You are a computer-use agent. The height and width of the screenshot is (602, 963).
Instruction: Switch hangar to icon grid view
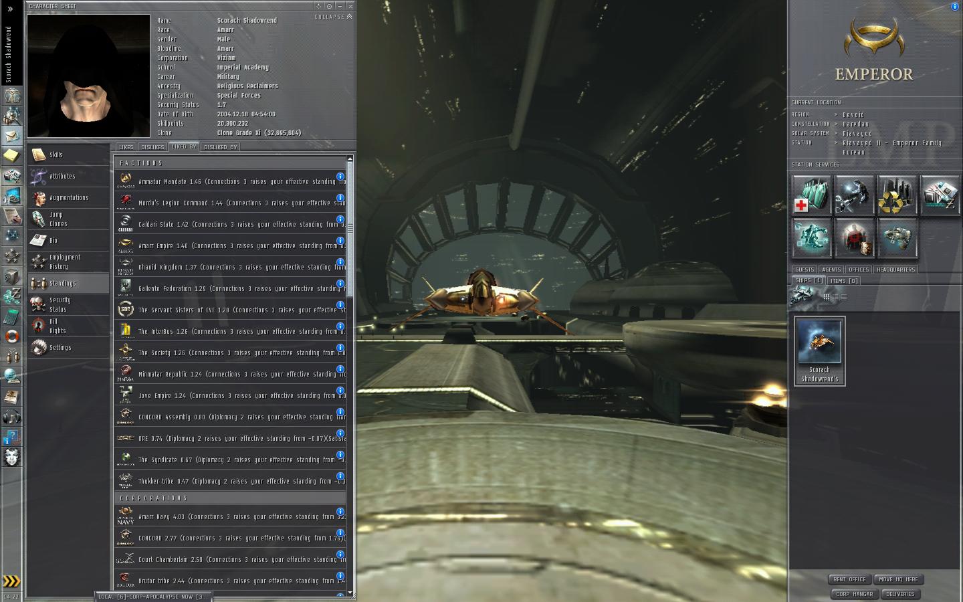click(x=827, y=297)
